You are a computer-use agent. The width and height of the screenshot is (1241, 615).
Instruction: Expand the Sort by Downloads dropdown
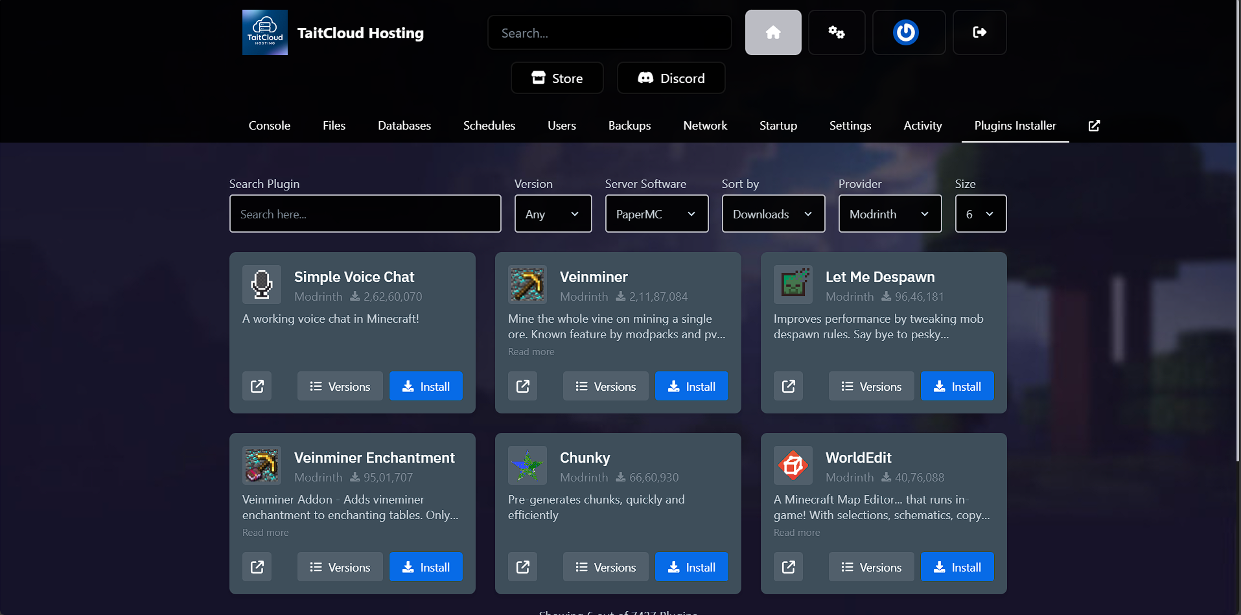pyautogui.click(x=772, y=214)
